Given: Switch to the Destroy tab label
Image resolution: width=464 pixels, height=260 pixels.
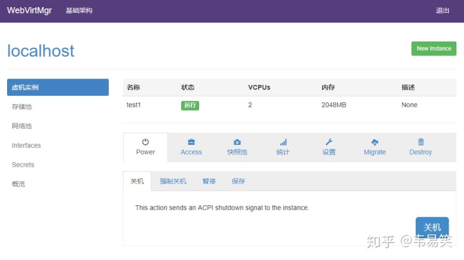Looking at the screenshot, I should point(420,152).
